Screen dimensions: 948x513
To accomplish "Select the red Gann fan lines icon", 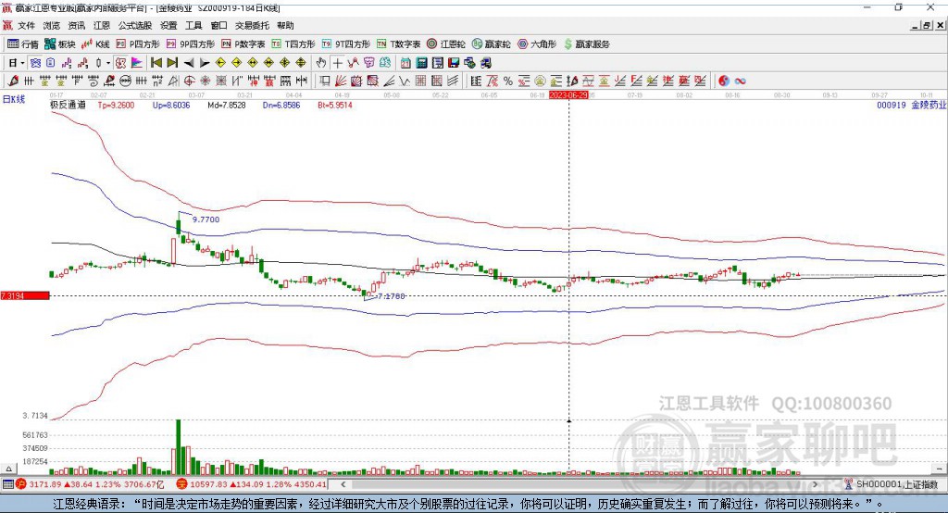I will pyautogui.click(x=341, y=81).
